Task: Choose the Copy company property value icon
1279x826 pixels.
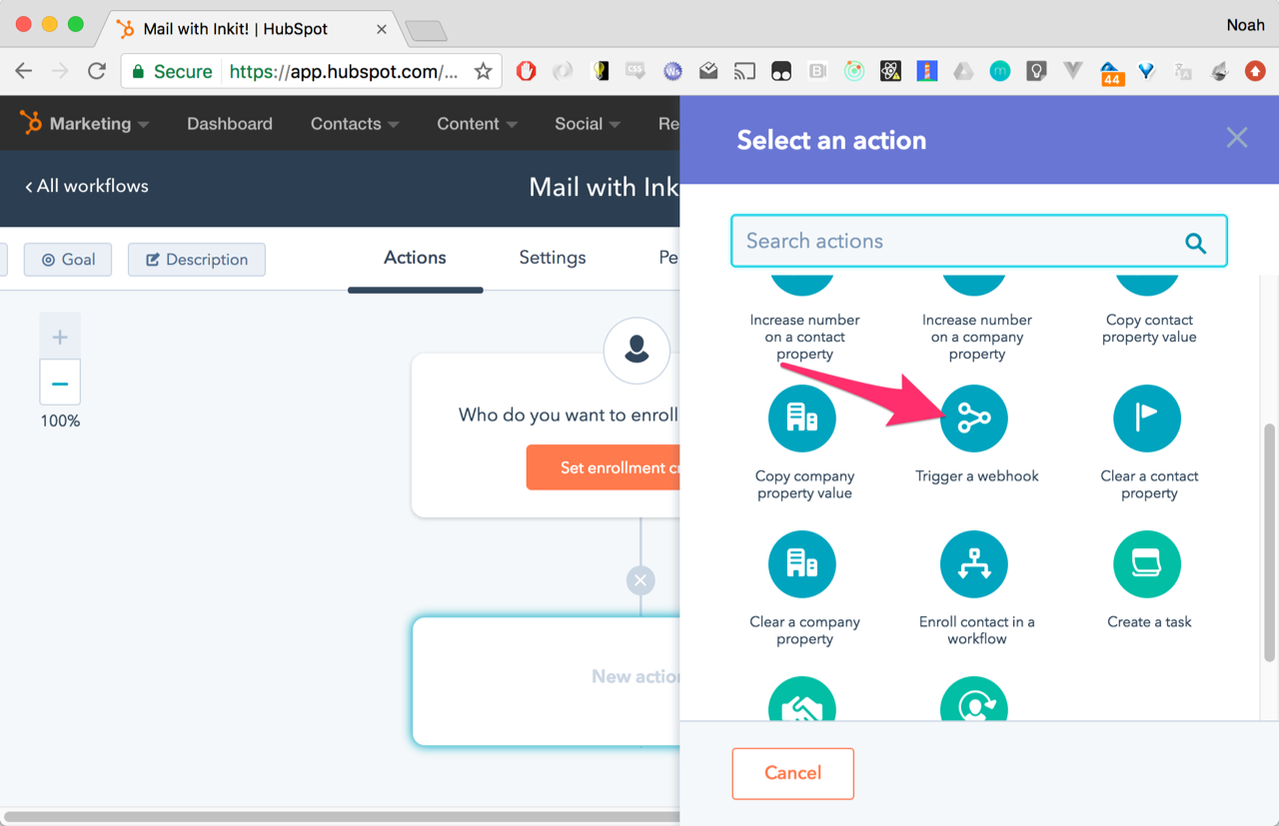Action: [x=801, y=418]
